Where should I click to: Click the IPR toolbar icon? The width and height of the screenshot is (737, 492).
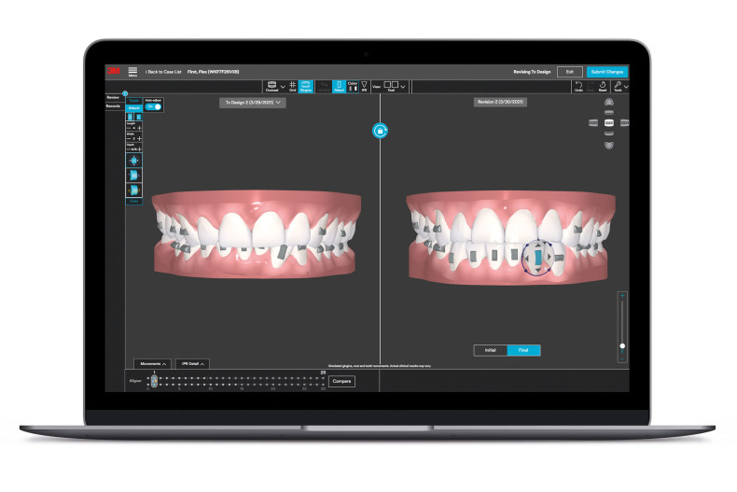(365, 86)
